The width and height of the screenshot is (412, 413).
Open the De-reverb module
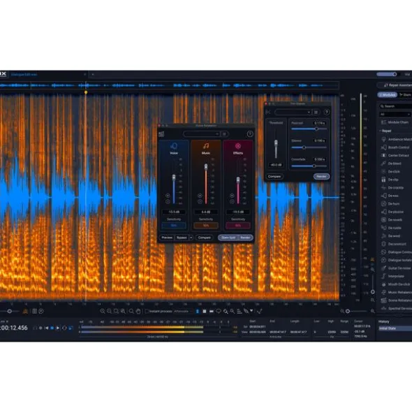[392, 219]
